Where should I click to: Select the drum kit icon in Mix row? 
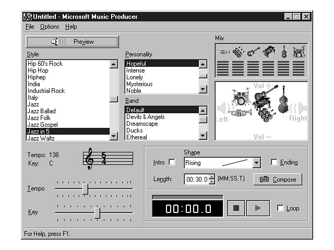click(299, 52)
